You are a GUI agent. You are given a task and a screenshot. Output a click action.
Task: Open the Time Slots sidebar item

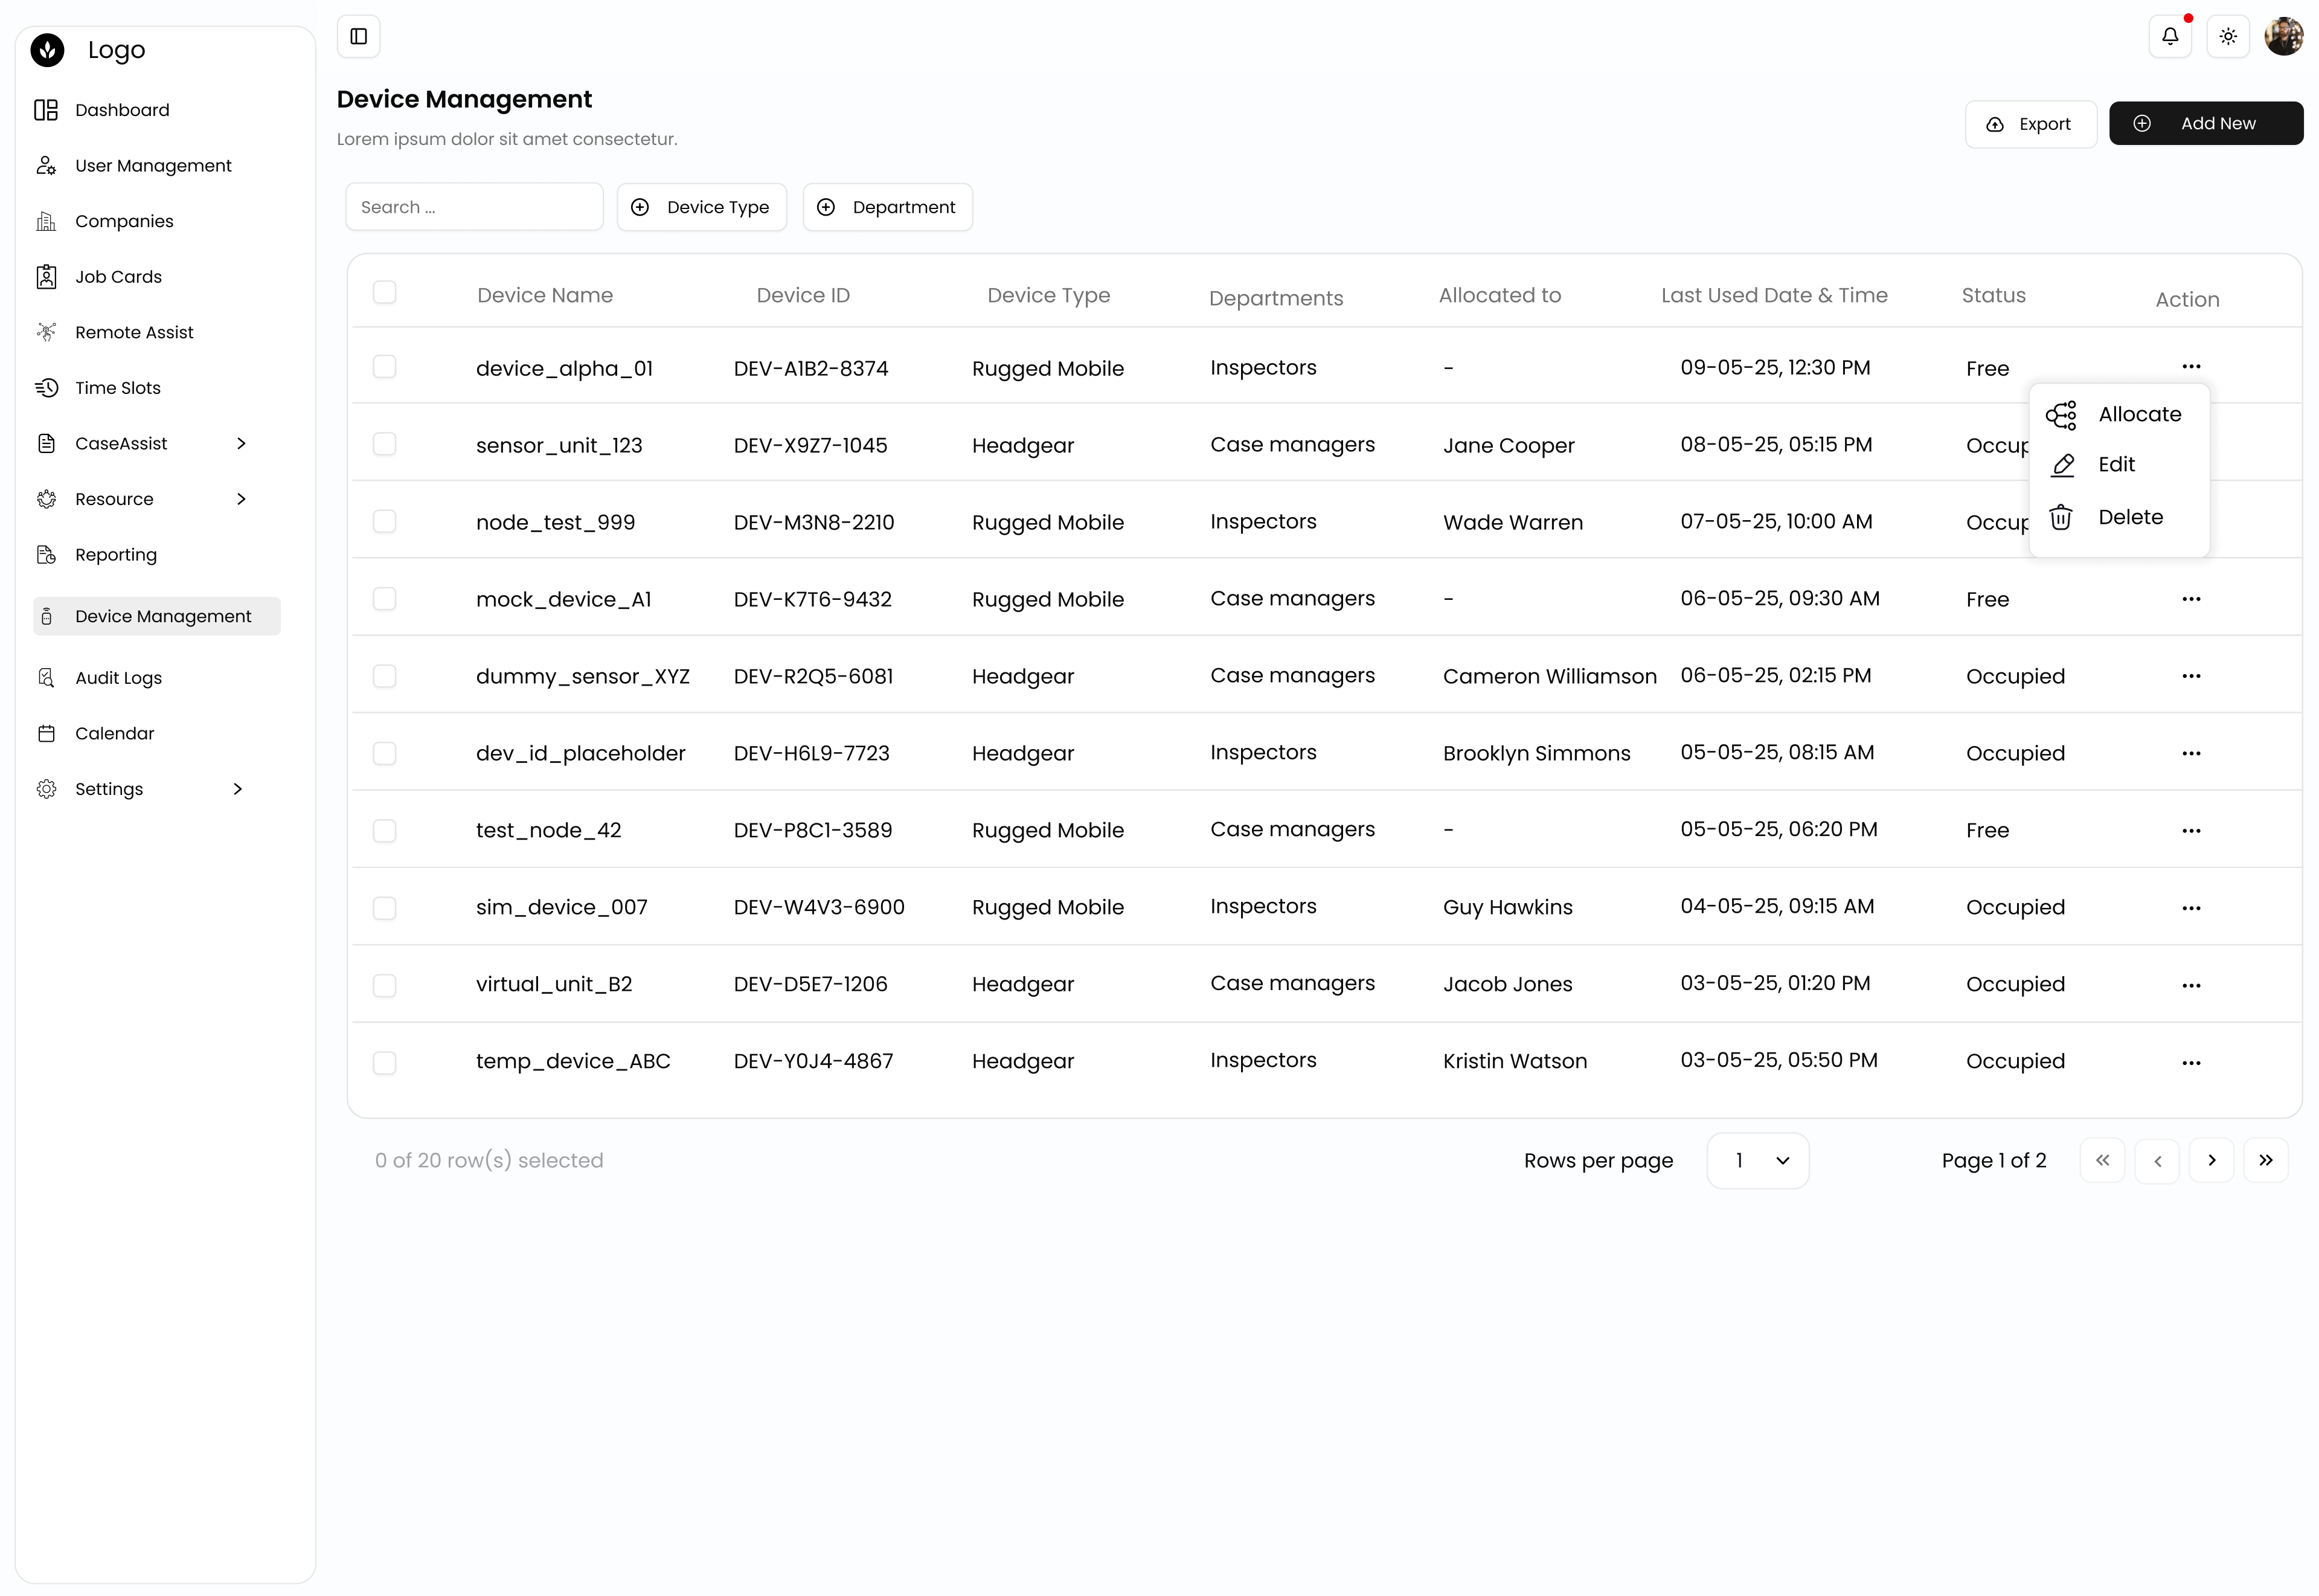tap(117, 388)
